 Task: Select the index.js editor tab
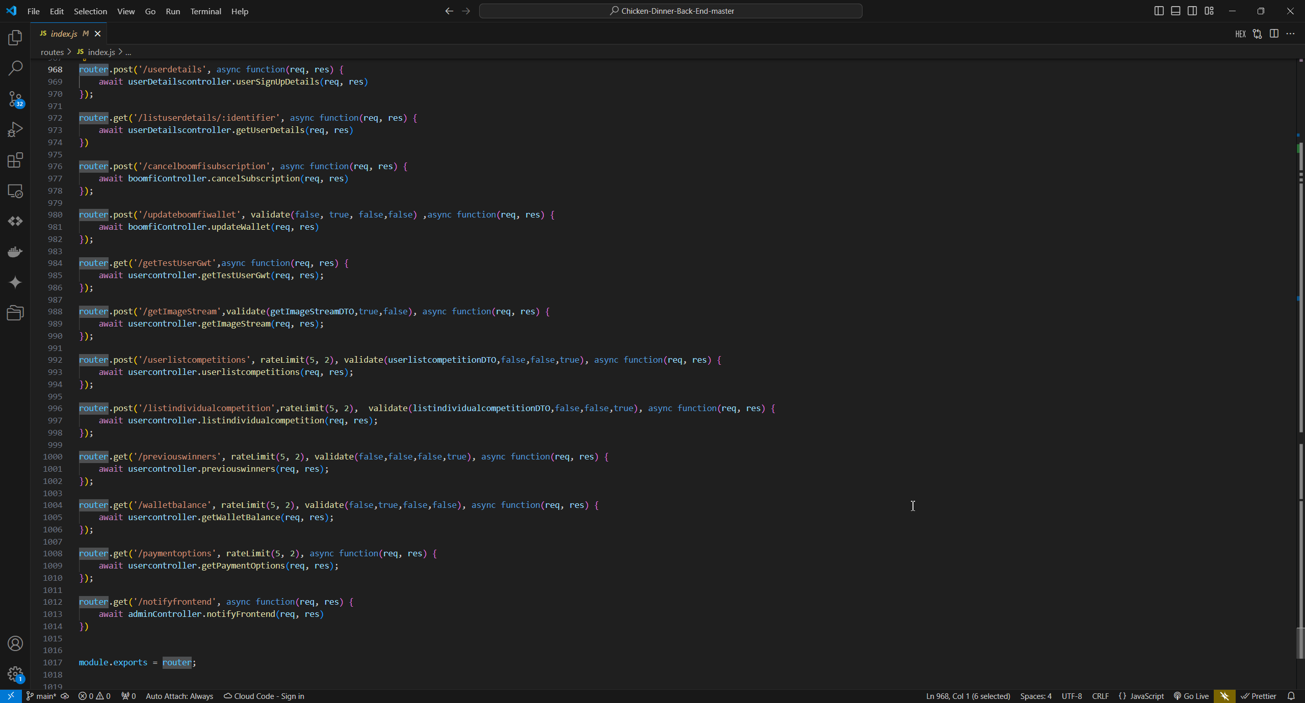[x=64, y=34]
